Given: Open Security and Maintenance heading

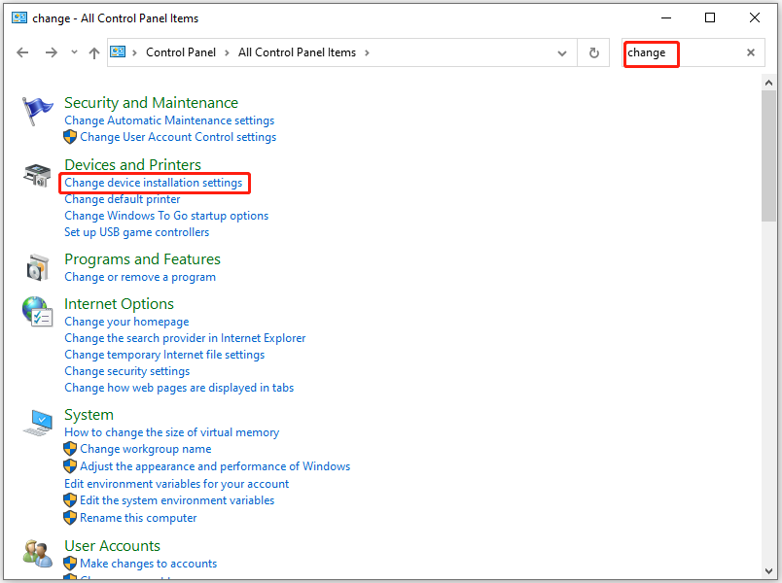Looking at the screenshot, I should point(151,103).
